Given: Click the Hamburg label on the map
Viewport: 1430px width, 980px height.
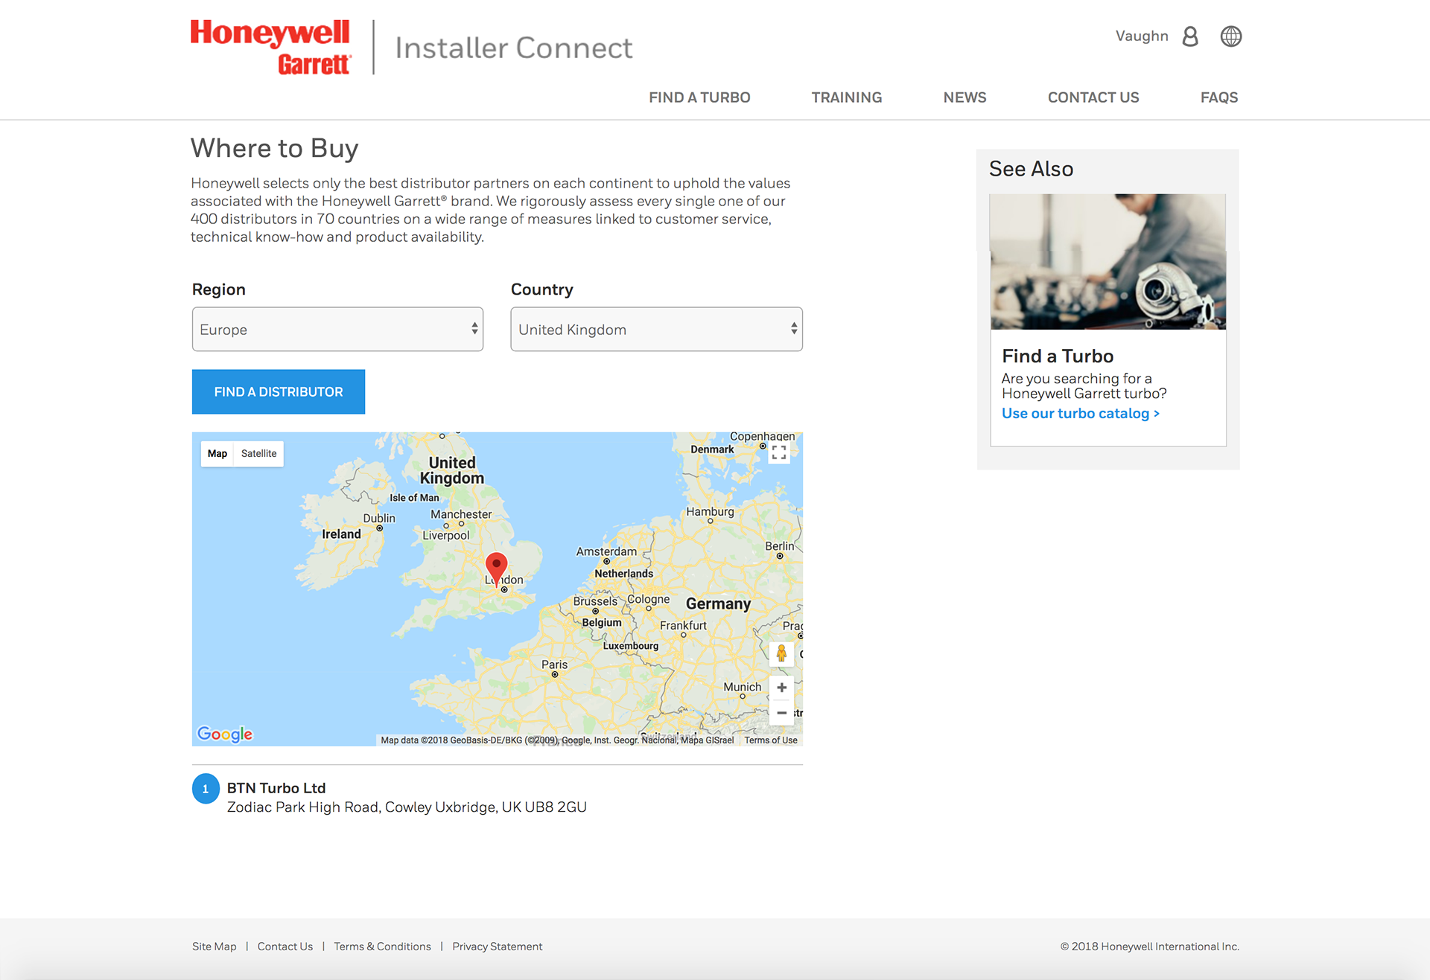Looking at the screenshot, I should point(710,512).
